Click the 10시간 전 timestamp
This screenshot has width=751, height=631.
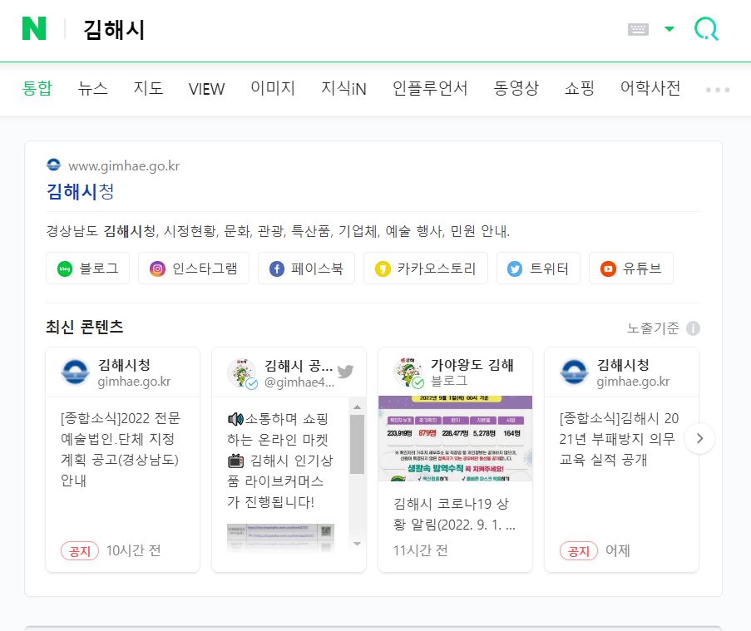133,550
